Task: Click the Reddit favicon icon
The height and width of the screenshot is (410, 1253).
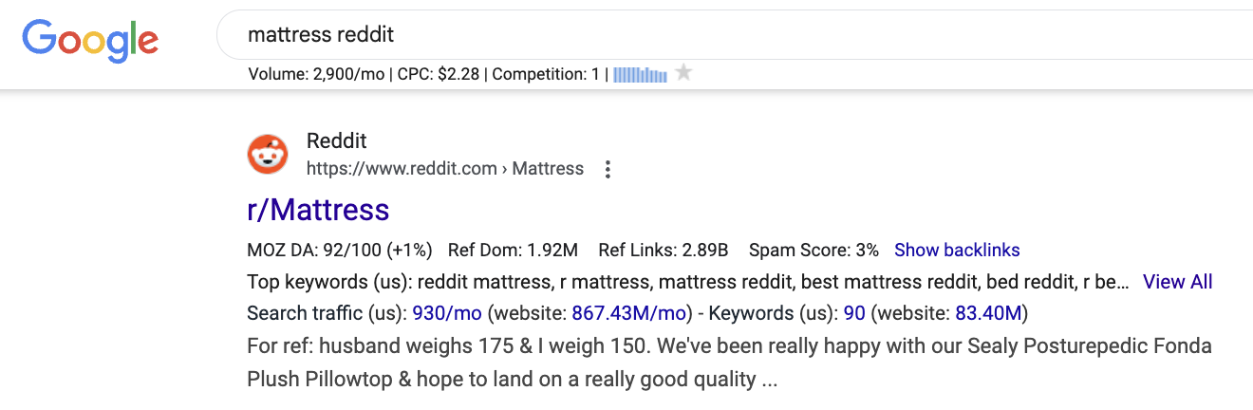Action: tap(268, 155)
